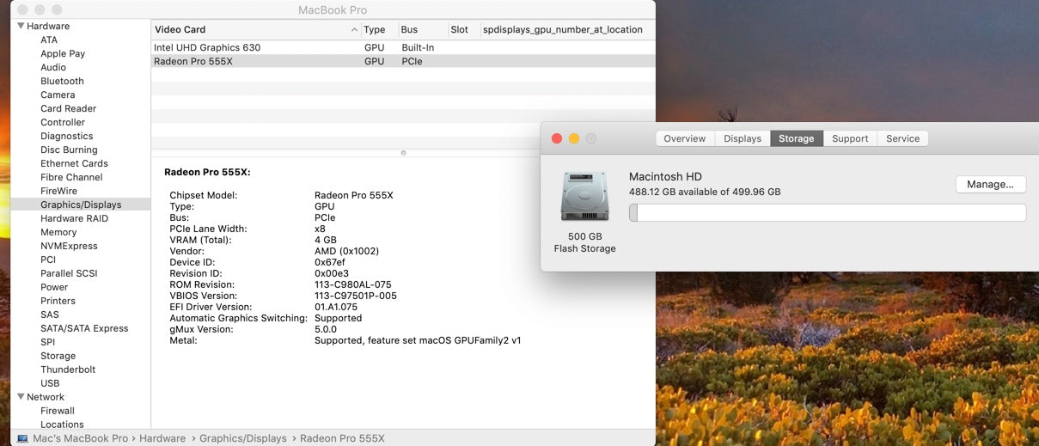Click the Slot column header

463,29
